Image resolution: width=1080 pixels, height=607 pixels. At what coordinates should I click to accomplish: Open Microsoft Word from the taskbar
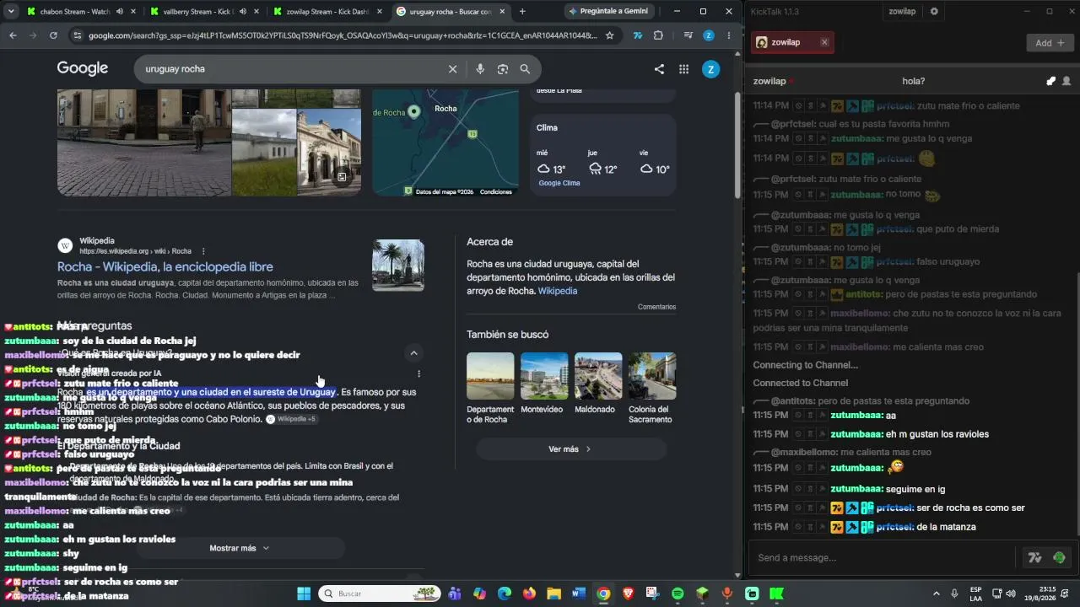(x=579, y=594)
